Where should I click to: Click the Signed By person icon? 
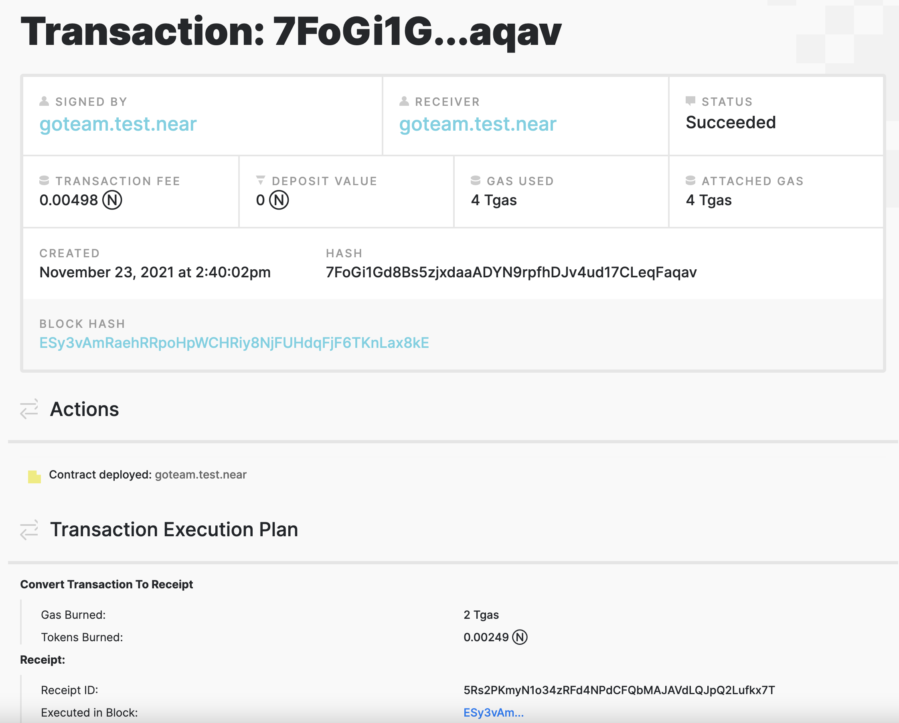coord(44,101)
